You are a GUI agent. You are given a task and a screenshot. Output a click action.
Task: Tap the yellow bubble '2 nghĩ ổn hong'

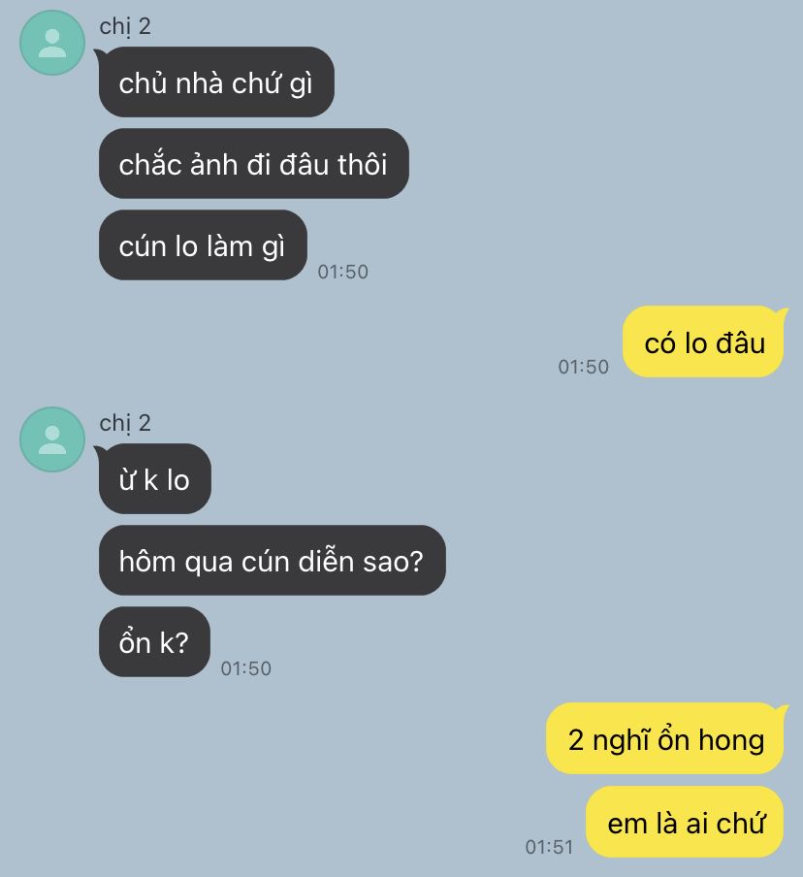(x=665, y=739)
